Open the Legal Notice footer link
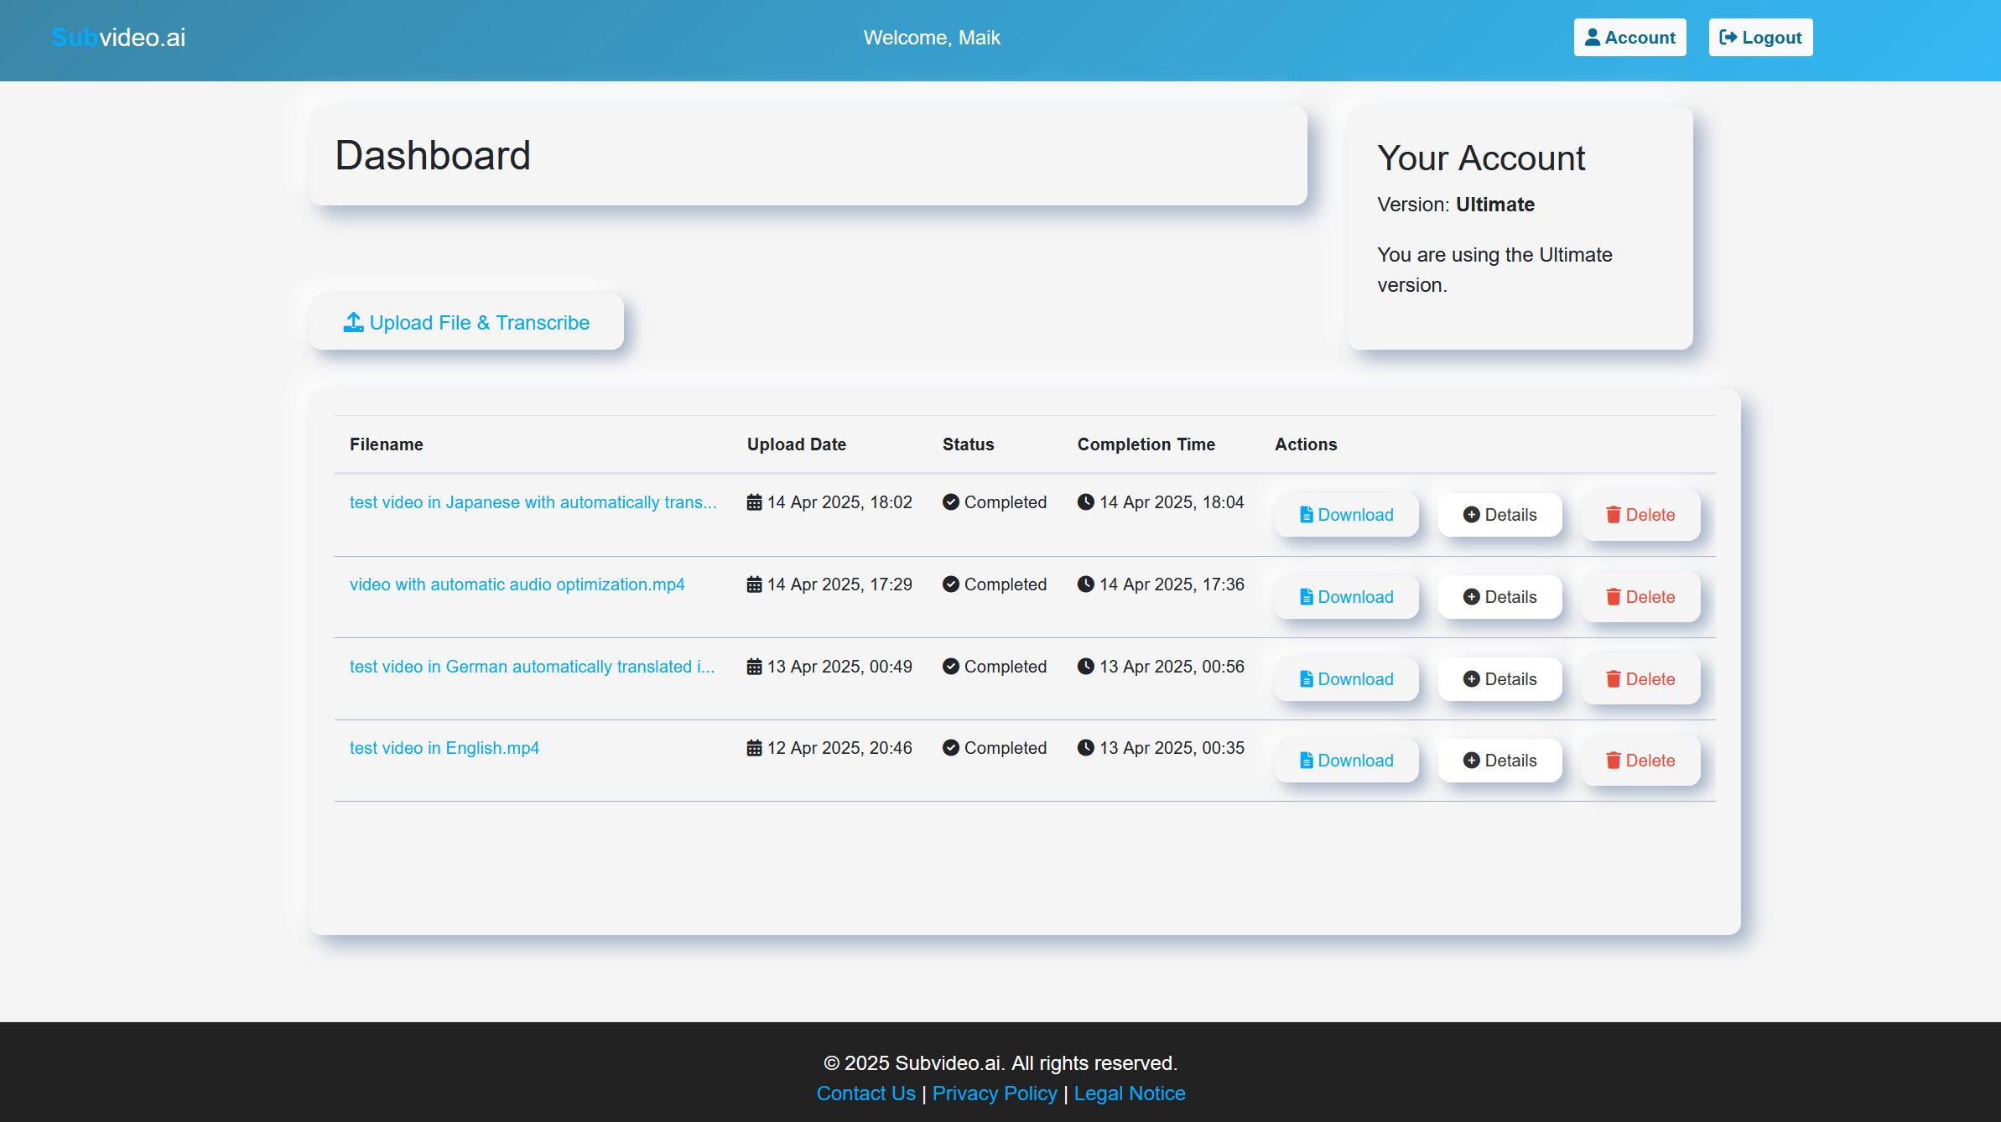The height and width of the screenshot is (1122, 2001). (x=1129, y=1093)
